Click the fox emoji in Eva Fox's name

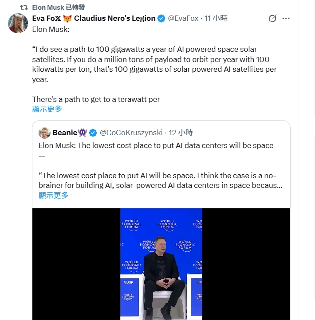pyautogui.click(x=67, y=18)
